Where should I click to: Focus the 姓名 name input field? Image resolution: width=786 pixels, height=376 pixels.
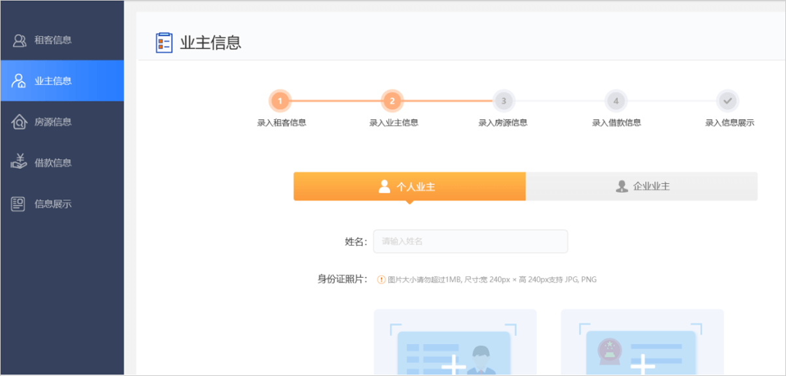tap(470, 241)
